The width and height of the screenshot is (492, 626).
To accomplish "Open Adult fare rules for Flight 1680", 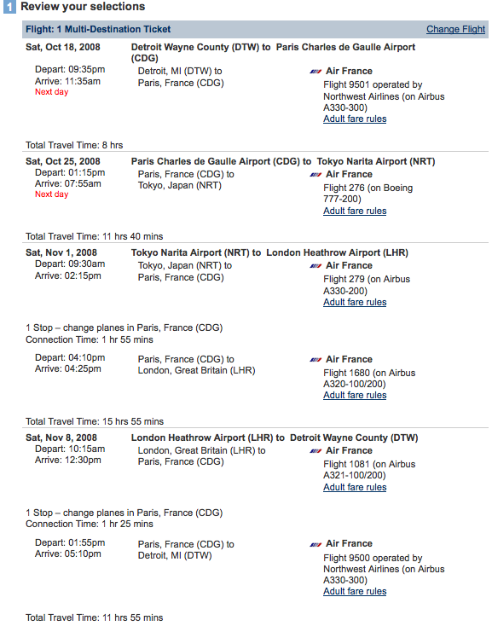I will [355, 395].
